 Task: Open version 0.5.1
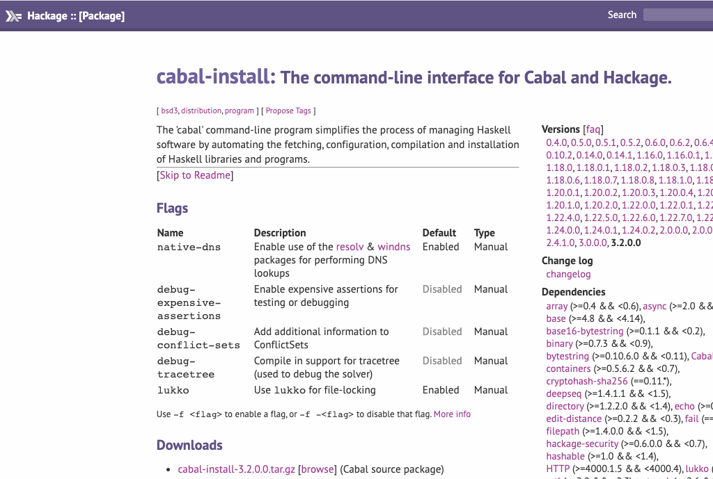coord(606,143)
